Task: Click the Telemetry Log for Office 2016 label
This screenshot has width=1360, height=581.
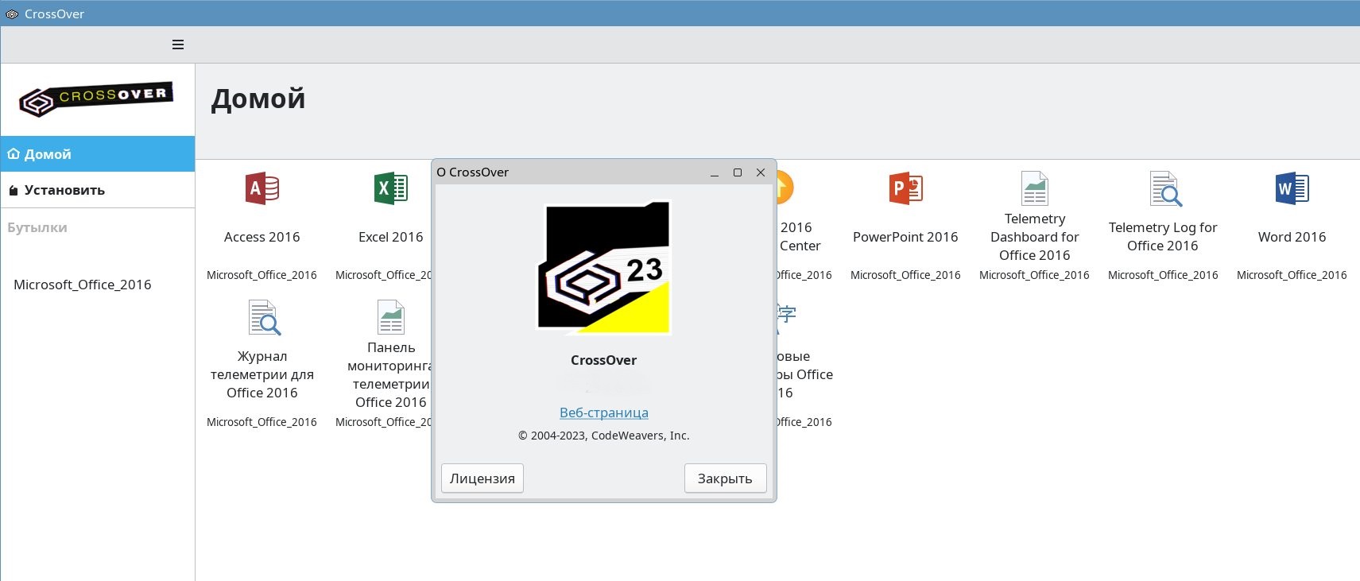Action: (x=1163, y=237)
